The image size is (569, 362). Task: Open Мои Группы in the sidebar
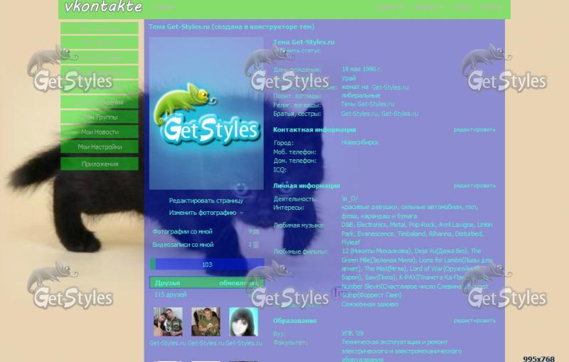pos(100,117)
